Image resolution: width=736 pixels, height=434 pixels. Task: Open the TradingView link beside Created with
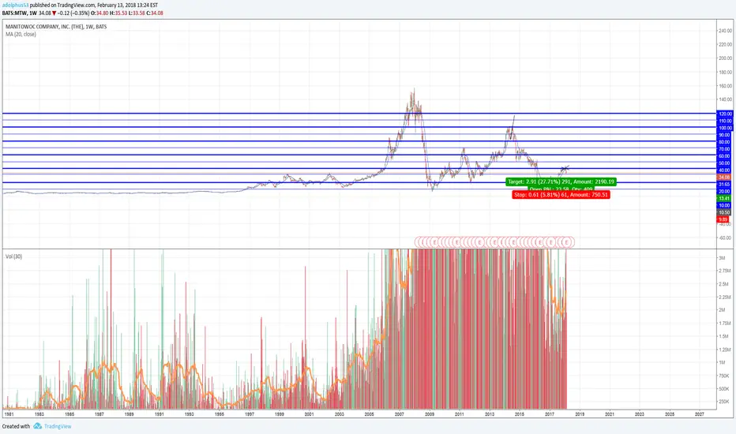pos(58,426)
